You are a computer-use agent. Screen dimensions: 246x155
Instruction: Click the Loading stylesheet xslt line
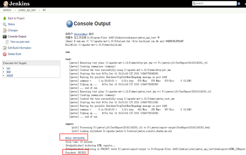point(122,131)
